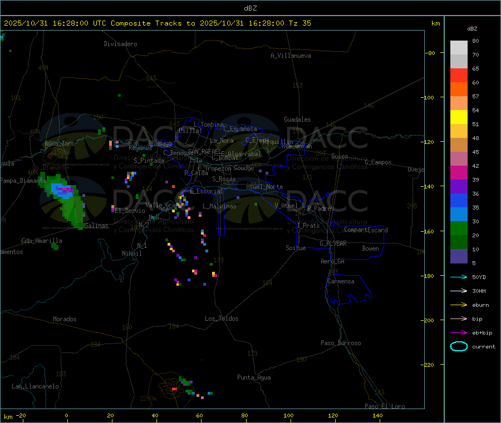
Task: Select the 'R_Padre' label
Action: click(x=319, y=208)
